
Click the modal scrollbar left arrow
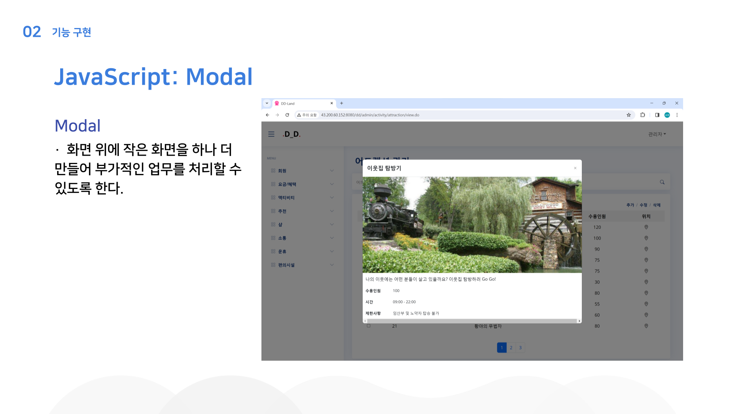coord(365,321)
